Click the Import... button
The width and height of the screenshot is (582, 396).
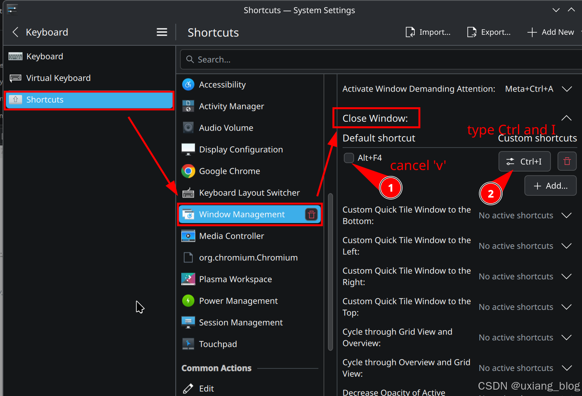pyautogui.click(x=428, y=32)
